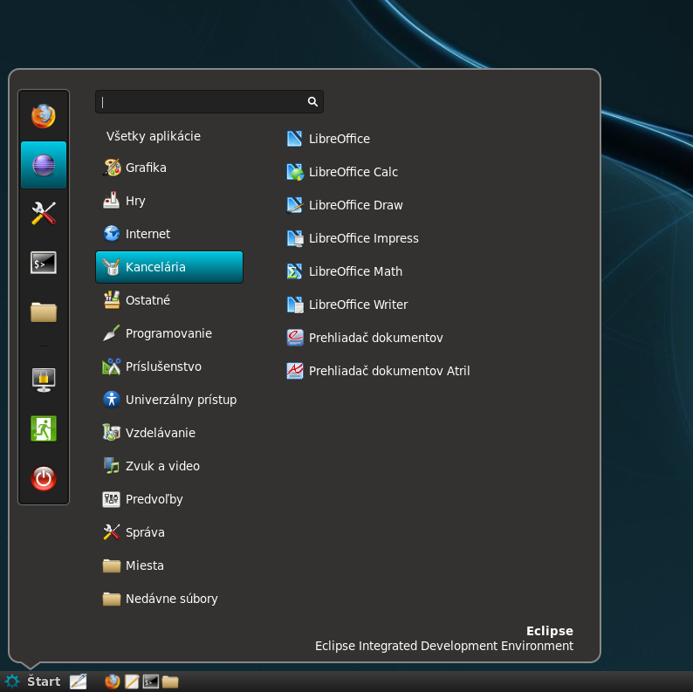
Task: Log out using the green exit icon
Action: pyautogui.click(x=44, y=428)
